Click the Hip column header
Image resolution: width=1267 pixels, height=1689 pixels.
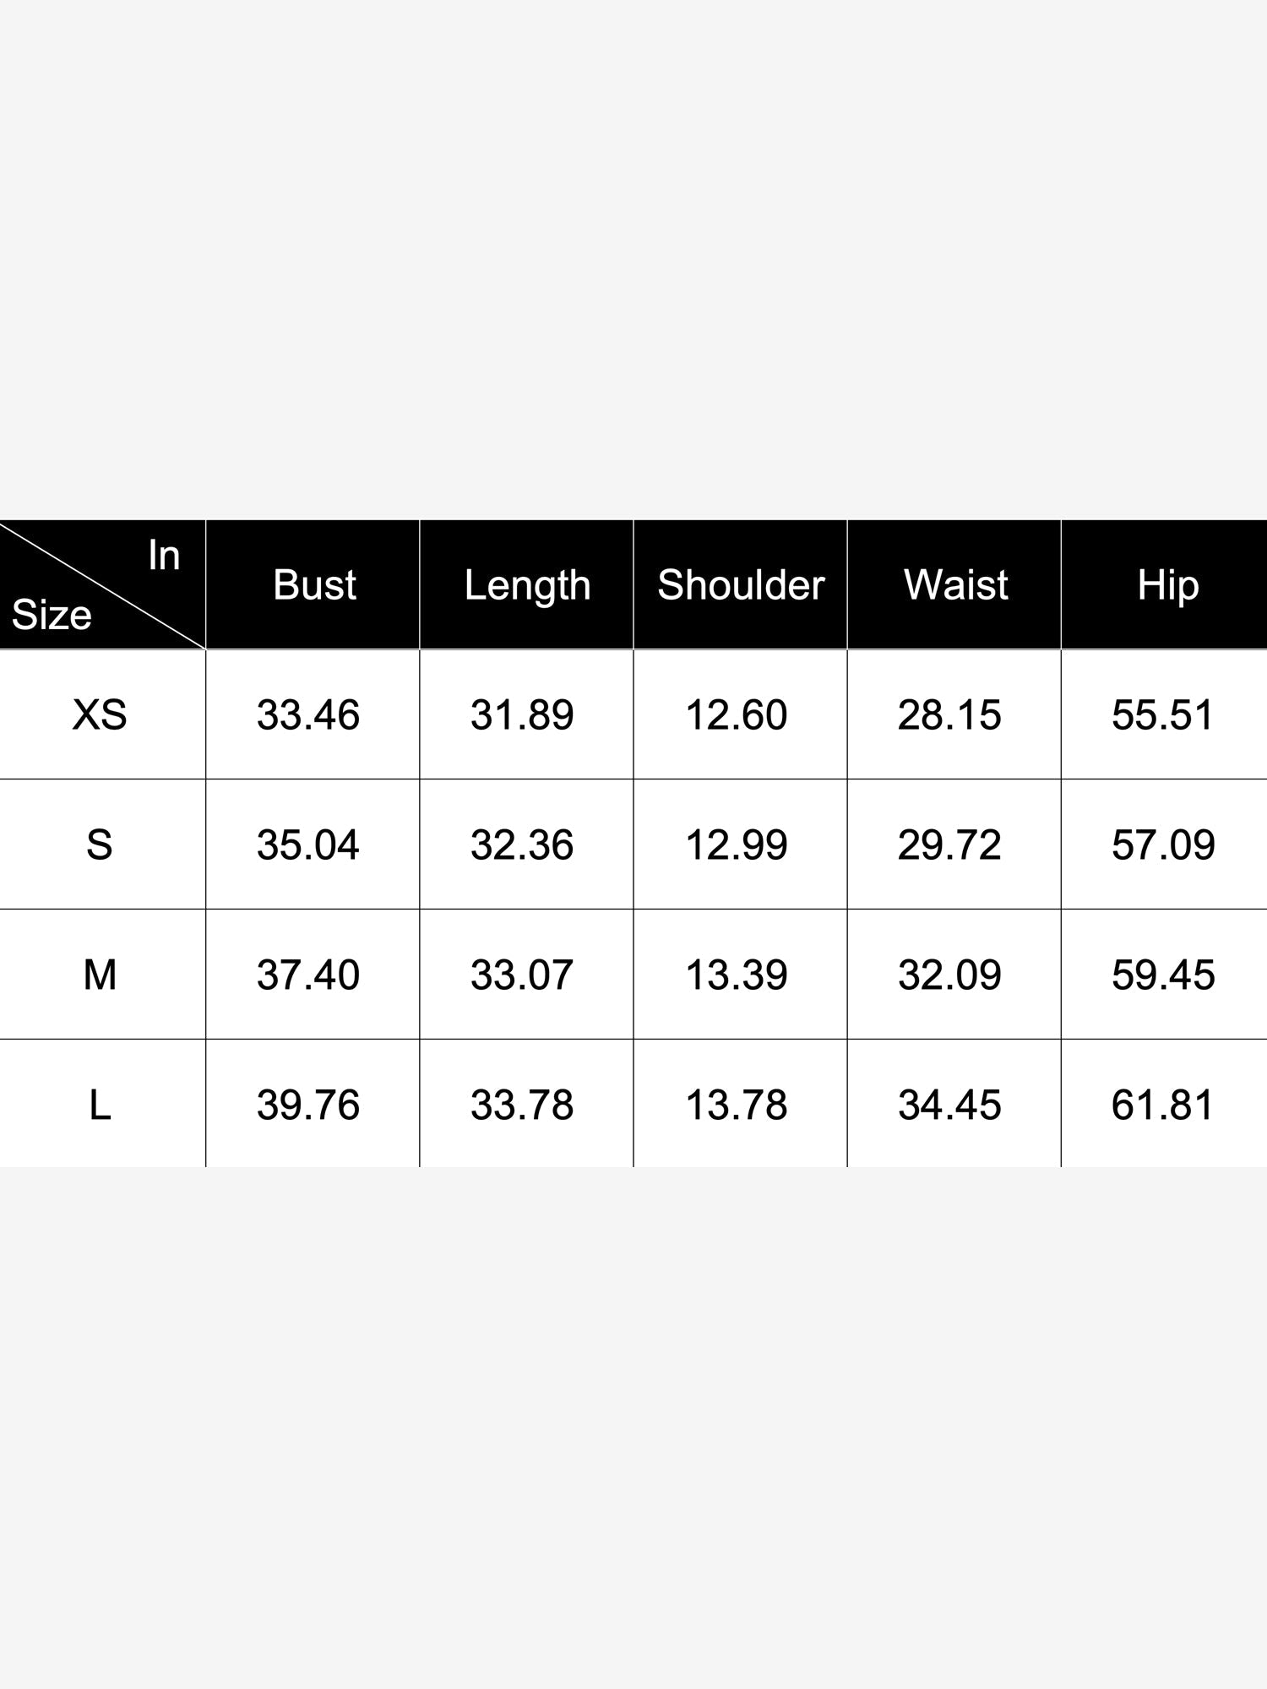tap(1168, 586)
